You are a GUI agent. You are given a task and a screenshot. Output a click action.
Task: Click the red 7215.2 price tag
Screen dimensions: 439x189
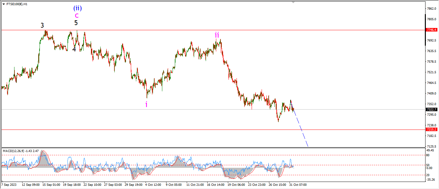(x=431, y=130)
